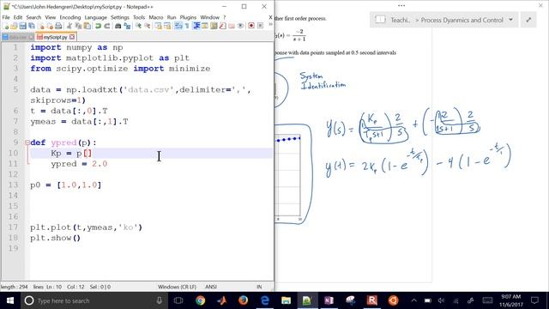The image size is (549, 309).
Task: Save the script using the Save icon
Action: point(23,26)
